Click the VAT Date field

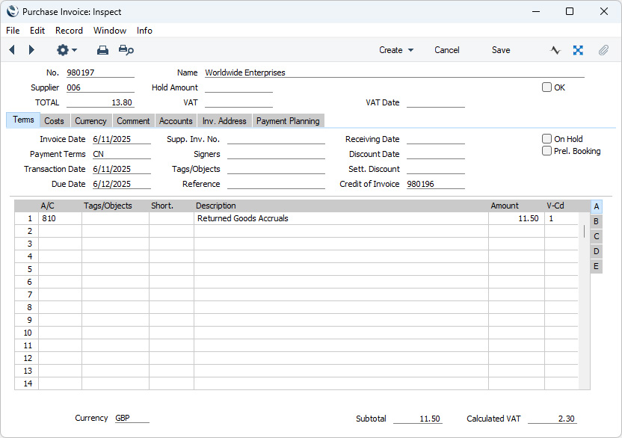436,102
